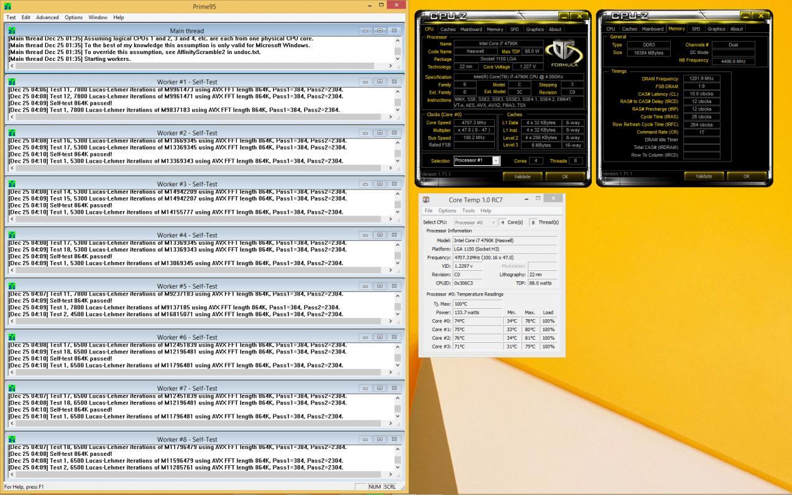792x495 pixels.
Task: Switch to About tab in second CPU-Z
Action: point(736,29)
